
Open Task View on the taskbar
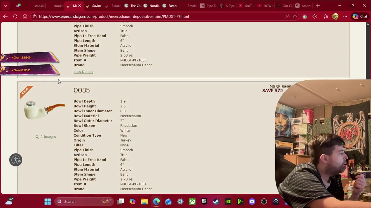point(121,201)
